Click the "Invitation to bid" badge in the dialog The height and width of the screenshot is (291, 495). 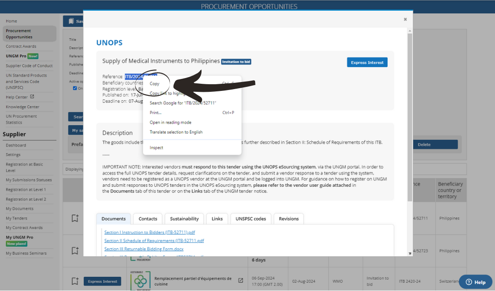[x=236, y=61]
